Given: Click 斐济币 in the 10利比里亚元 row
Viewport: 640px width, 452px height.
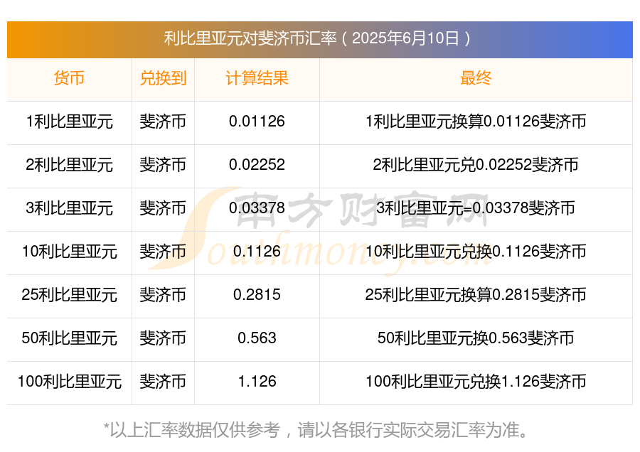Looking at the screenshot, I should coord(163,252).
